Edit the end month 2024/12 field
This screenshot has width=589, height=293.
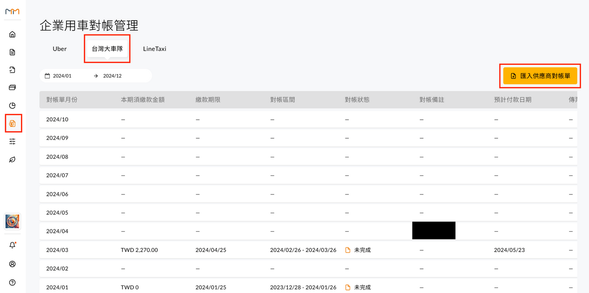coord(113,76)
